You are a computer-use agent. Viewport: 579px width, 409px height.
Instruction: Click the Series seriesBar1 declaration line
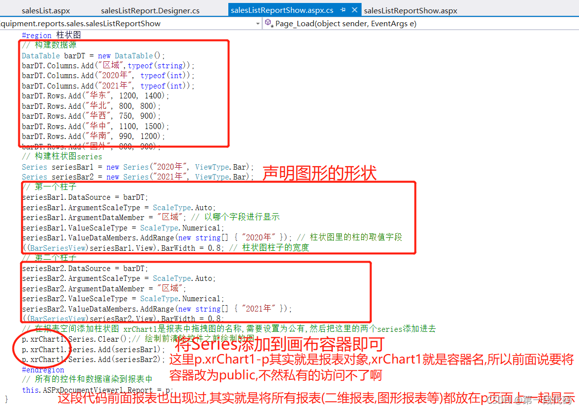click(x=137, y=167)
